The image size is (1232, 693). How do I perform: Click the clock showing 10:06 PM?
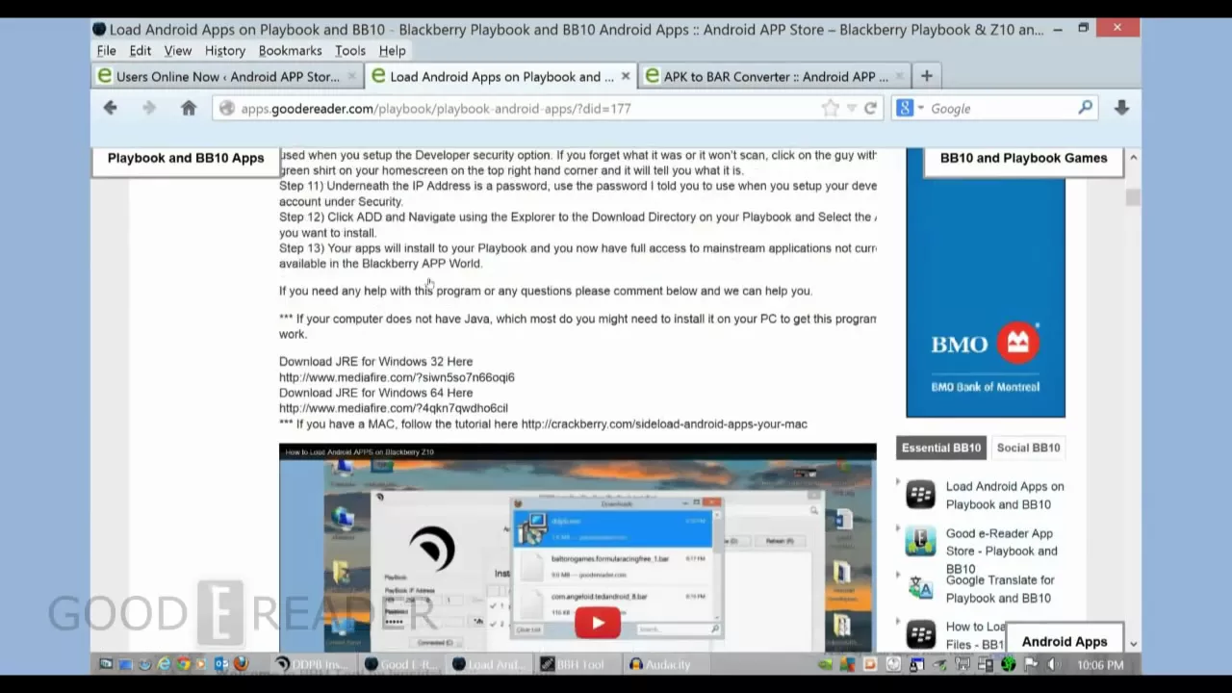click(x=1100, y=665)
